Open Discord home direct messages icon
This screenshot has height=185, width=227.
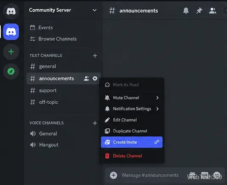[11, 11]
